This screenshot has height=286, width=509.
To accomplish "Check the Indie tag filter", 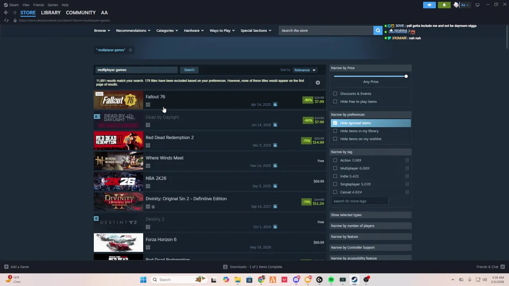I will click(x=335, y=176).
